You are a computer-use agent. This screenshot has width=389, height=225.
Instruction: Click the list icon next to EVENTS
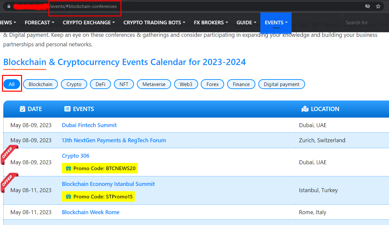coord(67,109)
